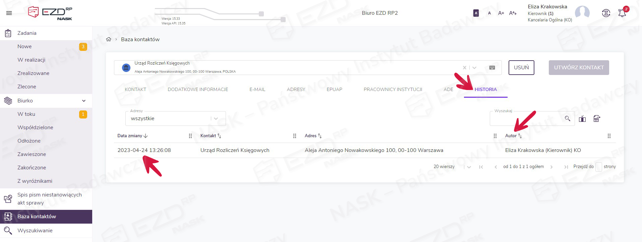Open the hamburger menu in the header
Viewport: 642px width, 242px height.
(9, 13)
